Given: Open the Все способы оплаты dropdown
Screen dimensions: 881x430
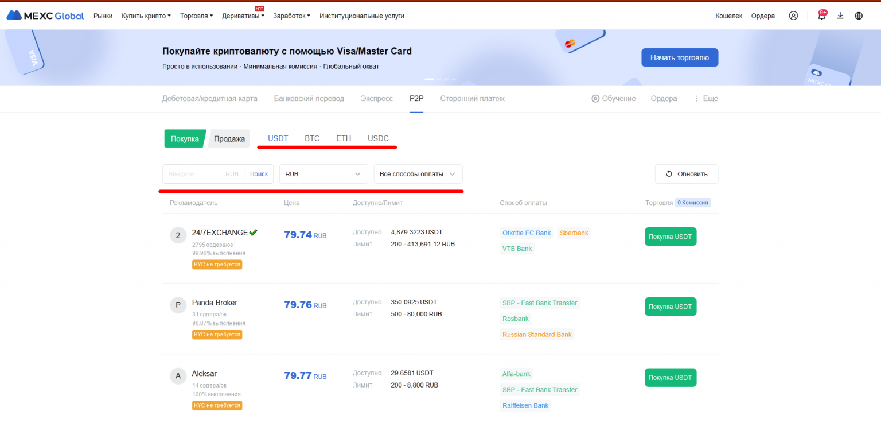Looking at the screenshot, I should coord(418,174).
